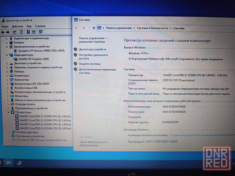Click the Компьютер category icon
The image size is (235, 176).
(12, 80)
